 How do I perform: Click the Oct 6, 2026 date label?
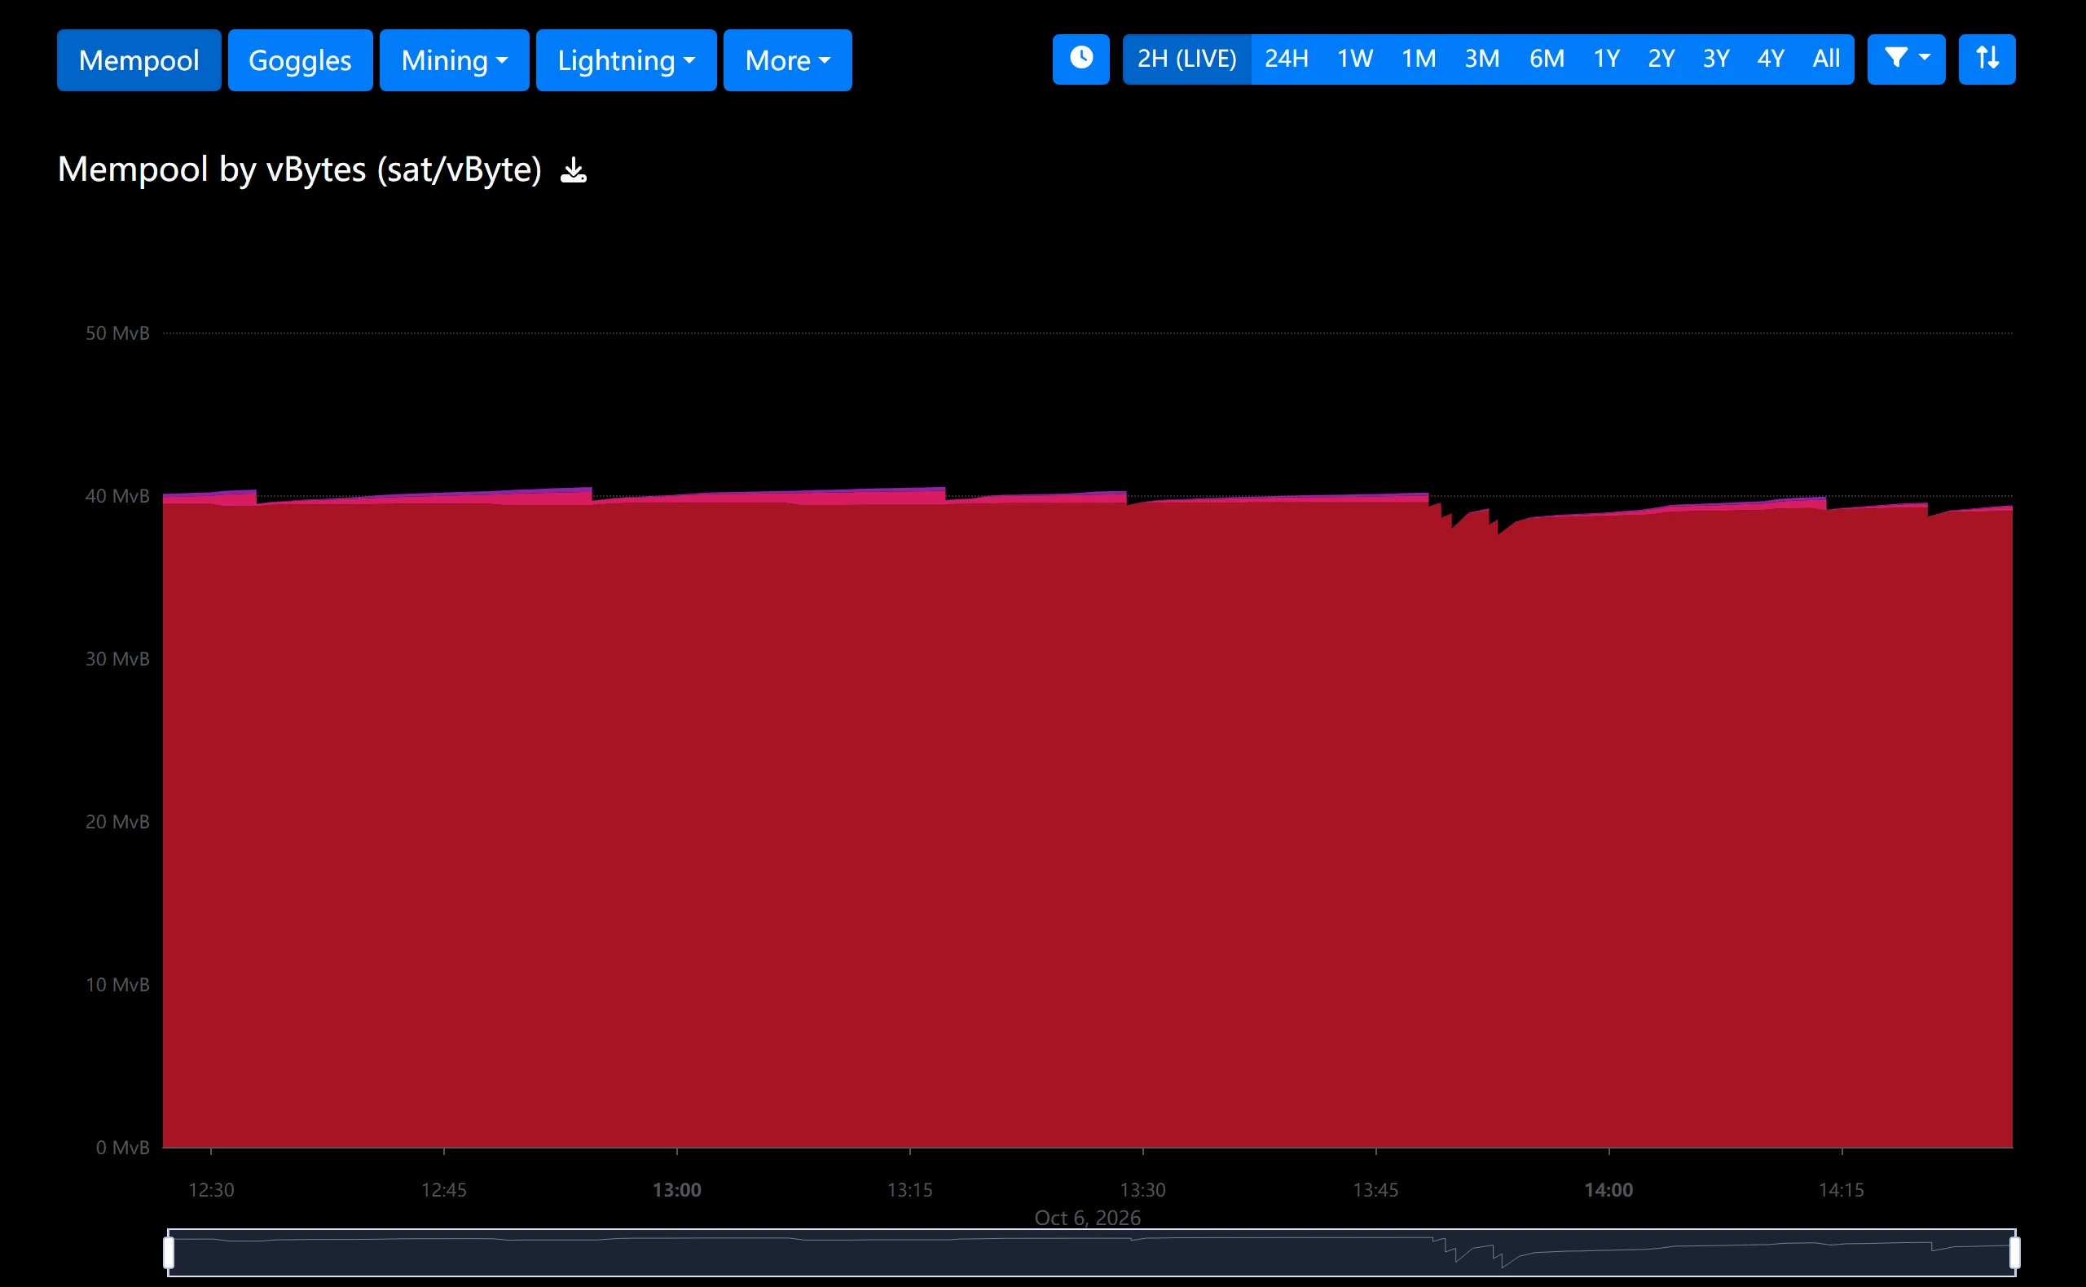click(x=1087, y=1218)
